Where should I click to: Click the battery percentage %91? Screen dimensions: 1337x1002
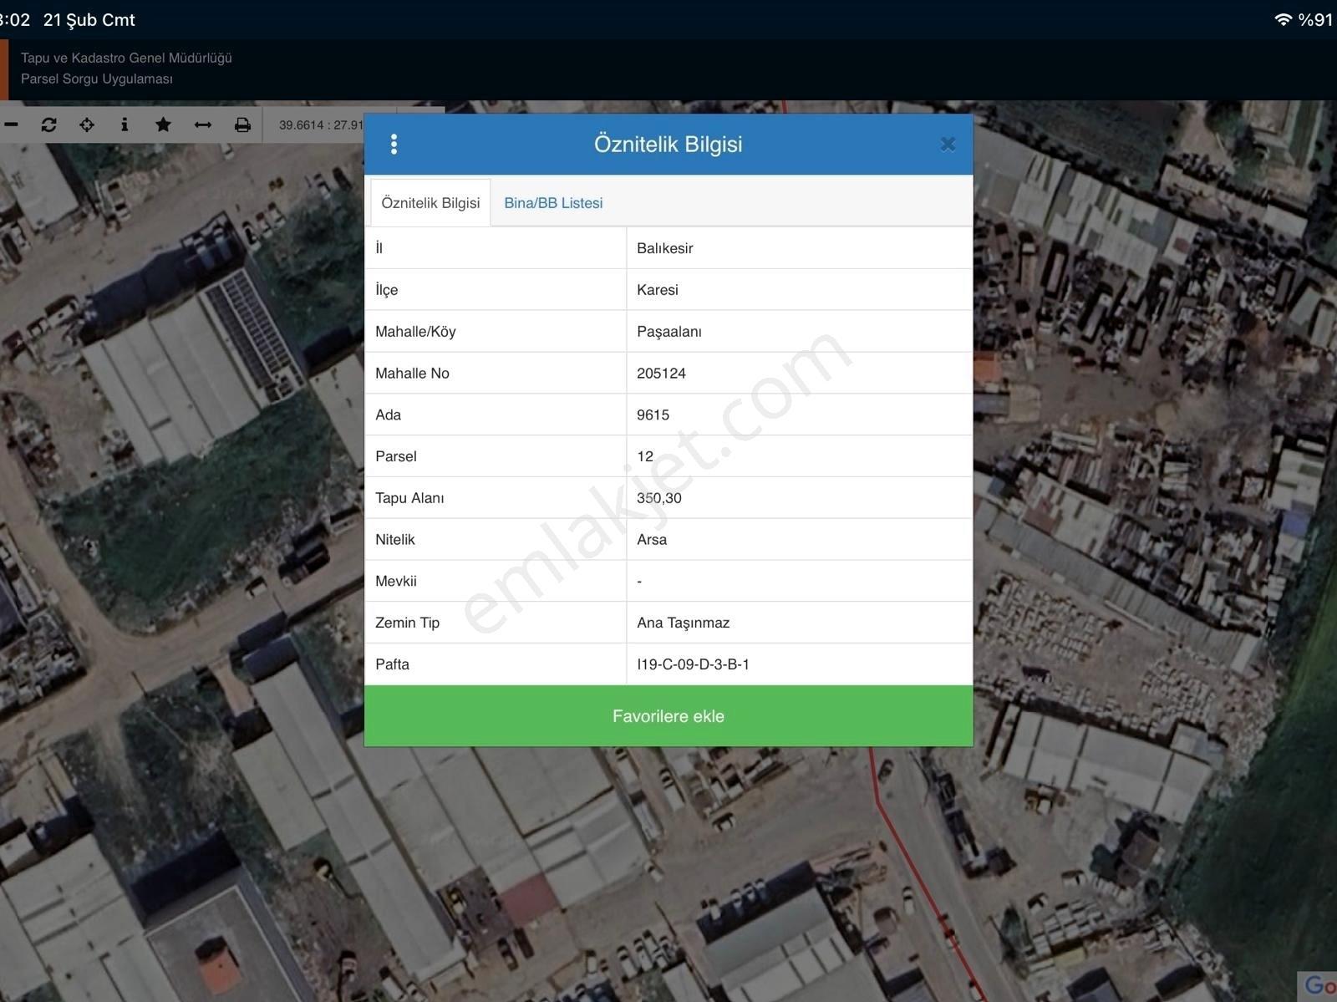pos(1315,19)
